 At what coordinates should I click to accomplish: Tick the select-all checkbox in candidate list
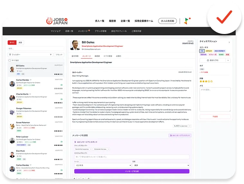[10, 61]
